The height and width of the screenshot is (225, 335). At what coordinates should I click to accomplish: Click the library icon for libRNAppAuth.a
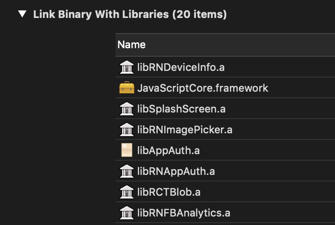pyautogui.click(x=127, y=171)
